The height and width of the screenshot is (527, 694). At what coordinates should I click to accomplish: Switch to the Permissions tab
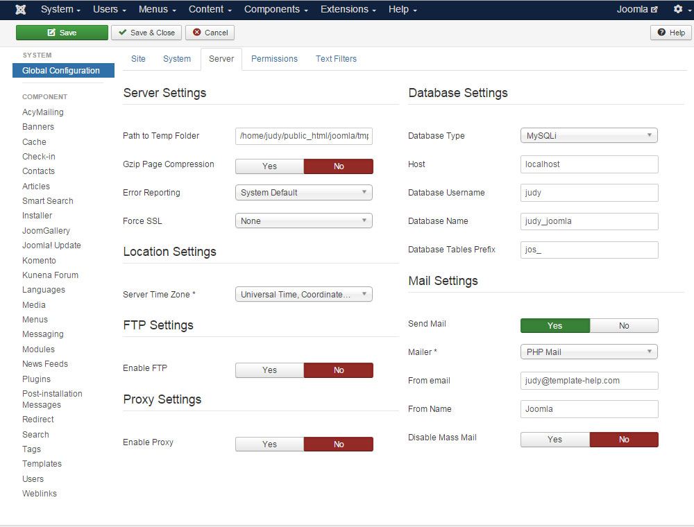[274, 59]
